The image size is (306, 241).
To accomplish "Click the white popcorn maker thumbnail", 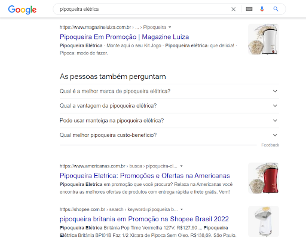I will tap(264, 39).
